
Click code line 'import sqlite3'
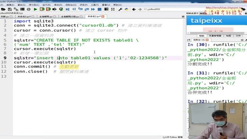(x=34, y=21)
